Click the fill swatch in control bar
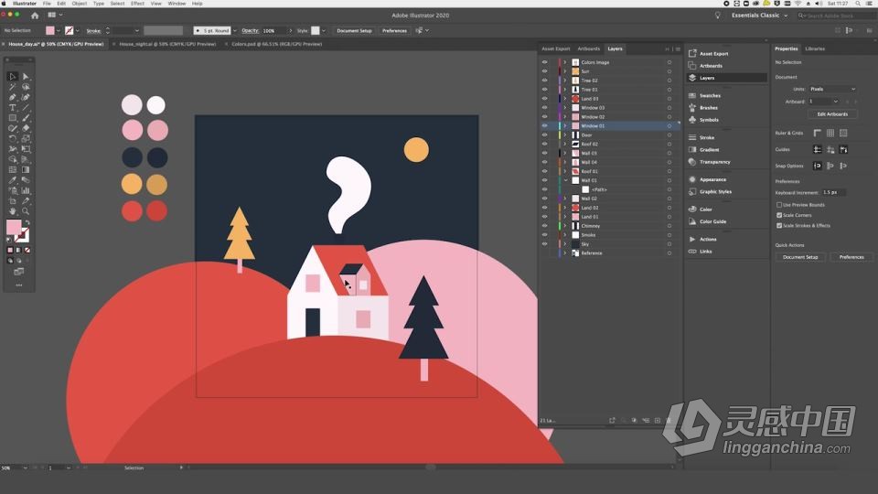This screenshot has width=878, height=494. click(x=50, y=31)
